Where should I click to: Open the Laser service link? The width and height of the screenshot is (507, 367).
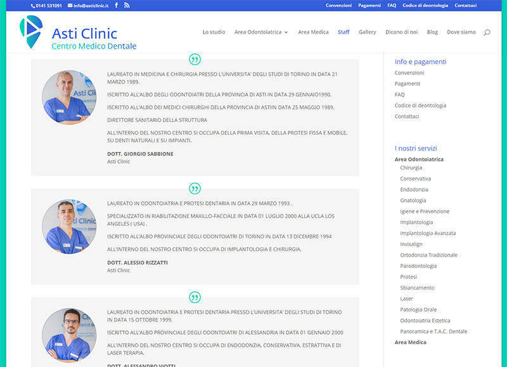coord(406,299)
